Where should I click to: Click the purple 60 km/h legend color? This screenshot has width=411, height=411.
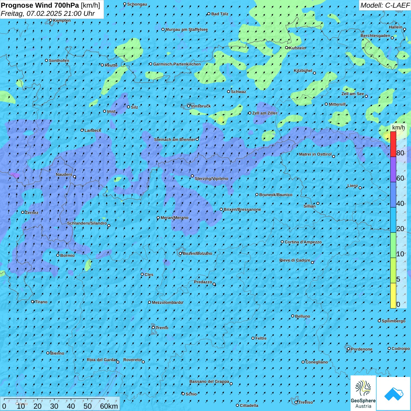point(393,169)
